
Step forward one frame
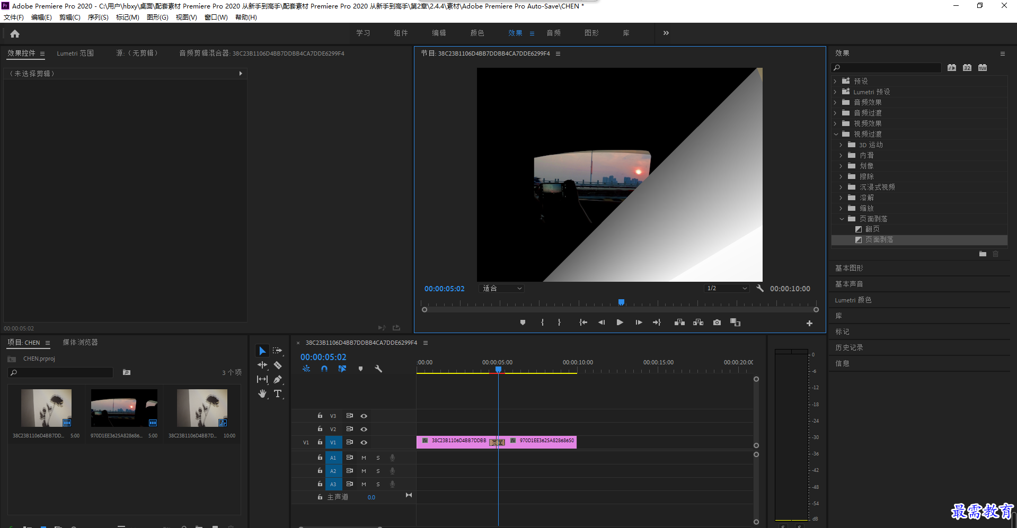pyautogui.click(x=639, y=323)
